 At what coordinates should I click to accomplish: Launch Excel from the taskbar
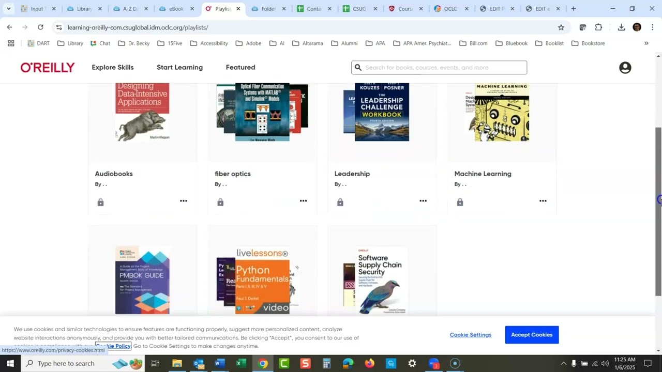click(241, 364)
